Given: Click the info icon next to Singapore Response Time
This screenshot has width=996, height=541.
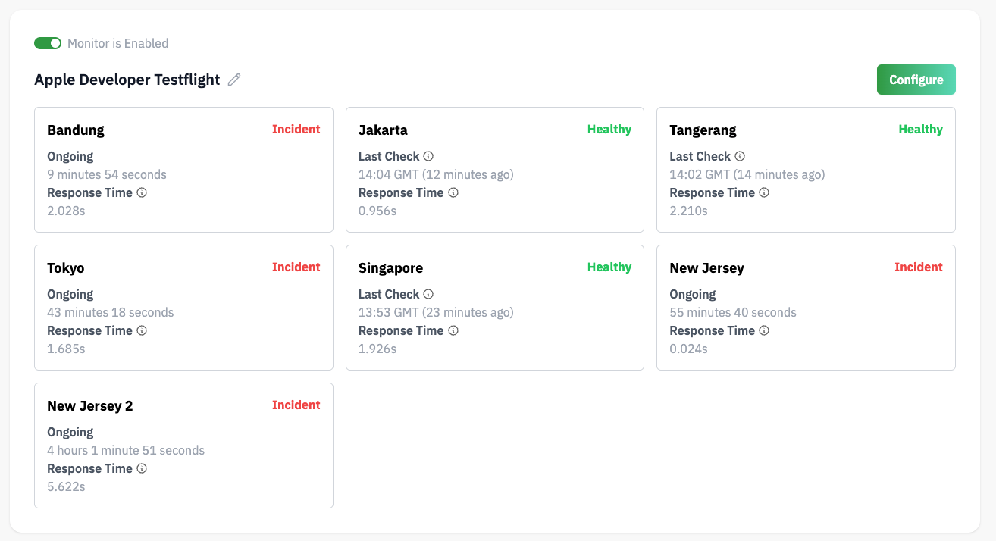Looking at the screenshot, I should click(453, 330).
